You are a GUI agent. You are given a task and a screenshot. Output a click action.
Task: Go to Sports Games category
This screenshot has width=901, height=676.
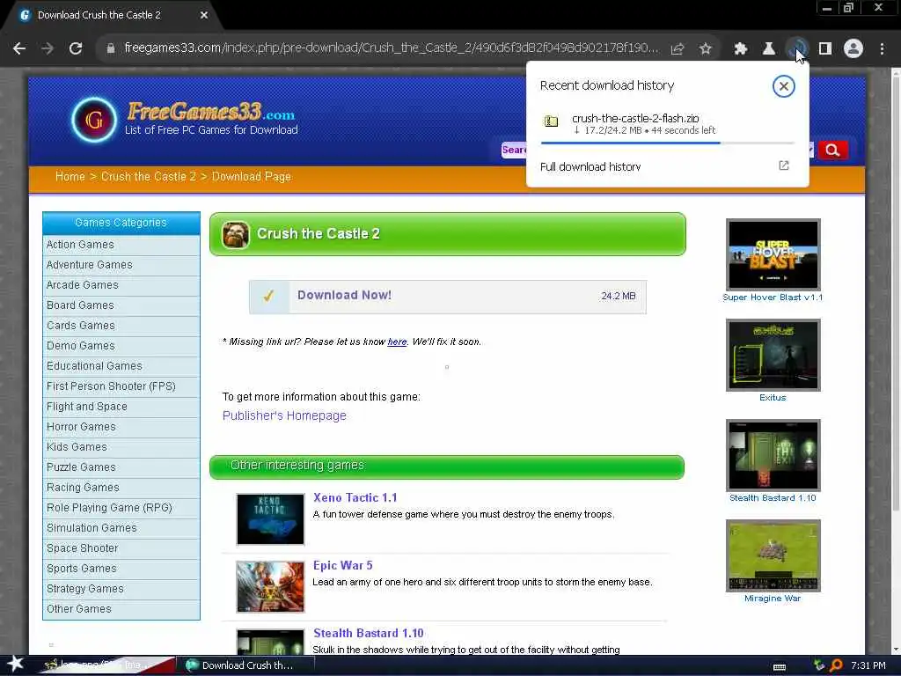pyautogui.click(x=121, y=569)
